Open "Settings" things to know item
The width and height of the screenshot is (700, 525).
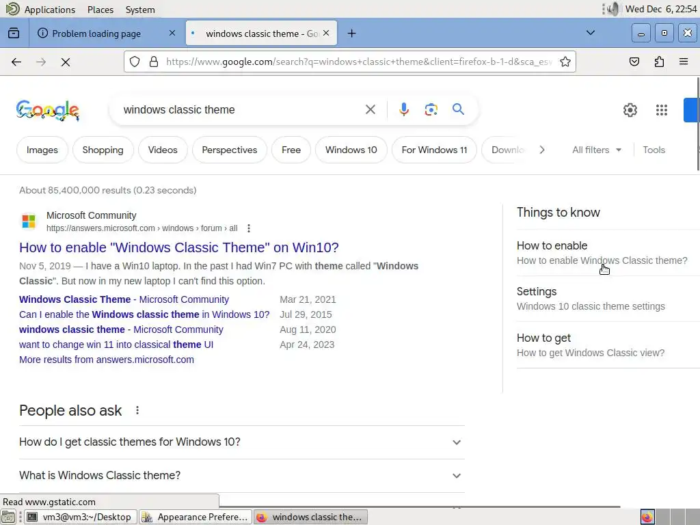(x=607, y=299)
